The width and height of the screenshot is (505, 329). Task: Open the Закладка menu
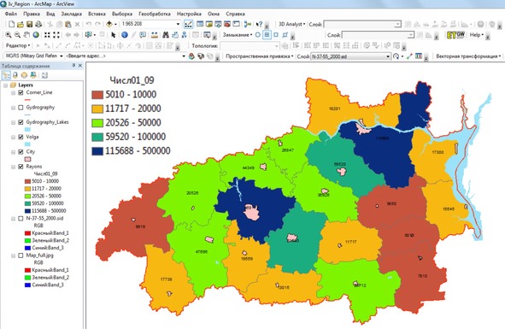[71, 14]
